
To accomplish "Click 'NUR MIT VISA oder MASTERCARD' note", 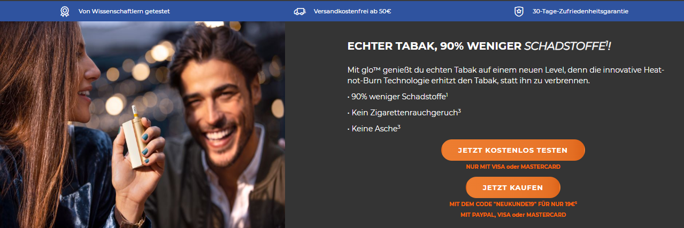I will (x=513, y=167).
